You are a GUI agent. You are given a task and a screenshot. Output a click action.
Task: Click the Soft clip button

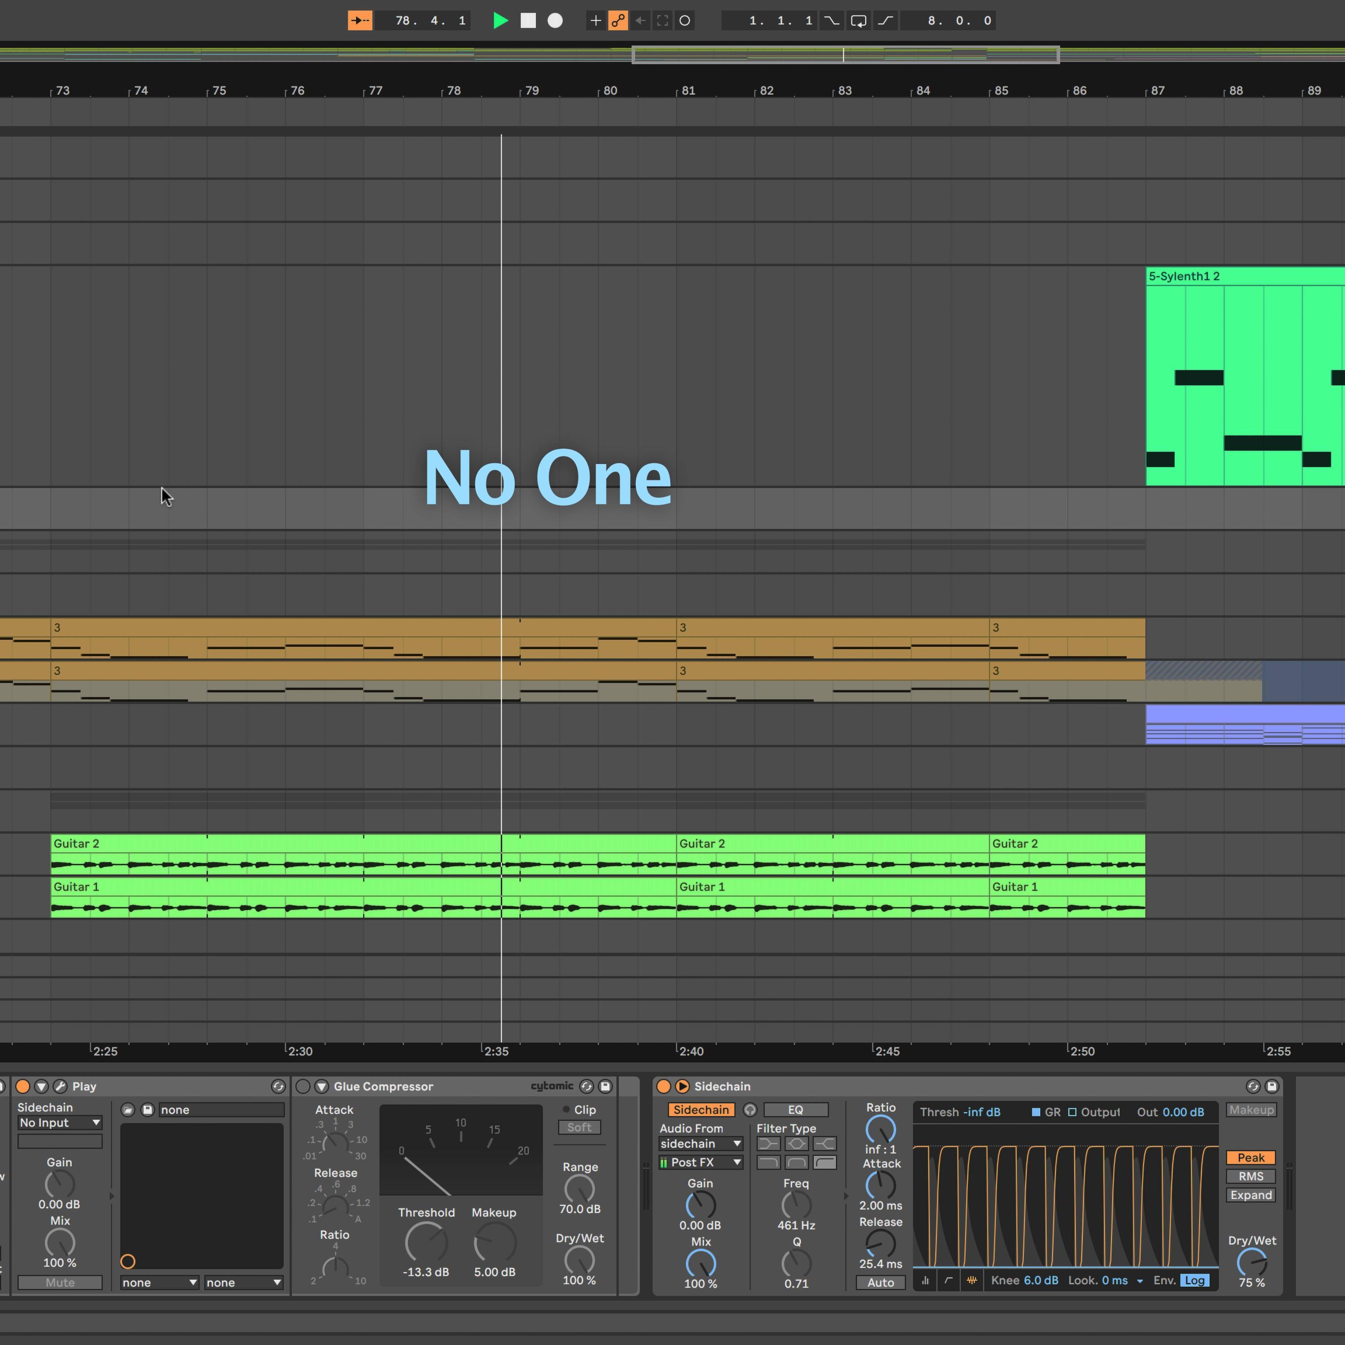coord(579,1127)
